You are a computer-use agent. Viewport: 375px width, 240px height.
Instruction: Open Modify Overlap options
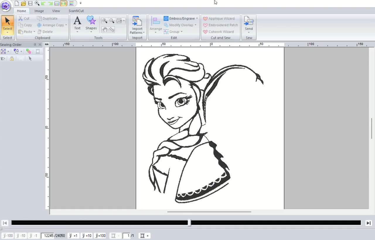click(180, 25)
